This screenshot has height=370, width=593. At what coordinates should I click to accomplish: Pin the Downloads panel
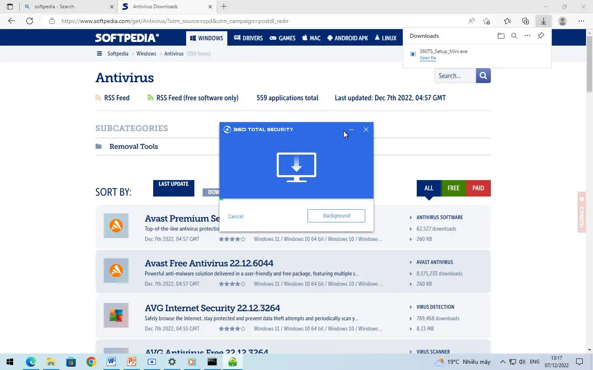tap(541, 36)
